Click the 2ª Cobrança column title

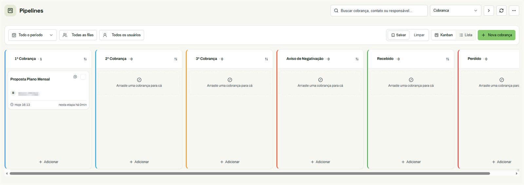116,59
